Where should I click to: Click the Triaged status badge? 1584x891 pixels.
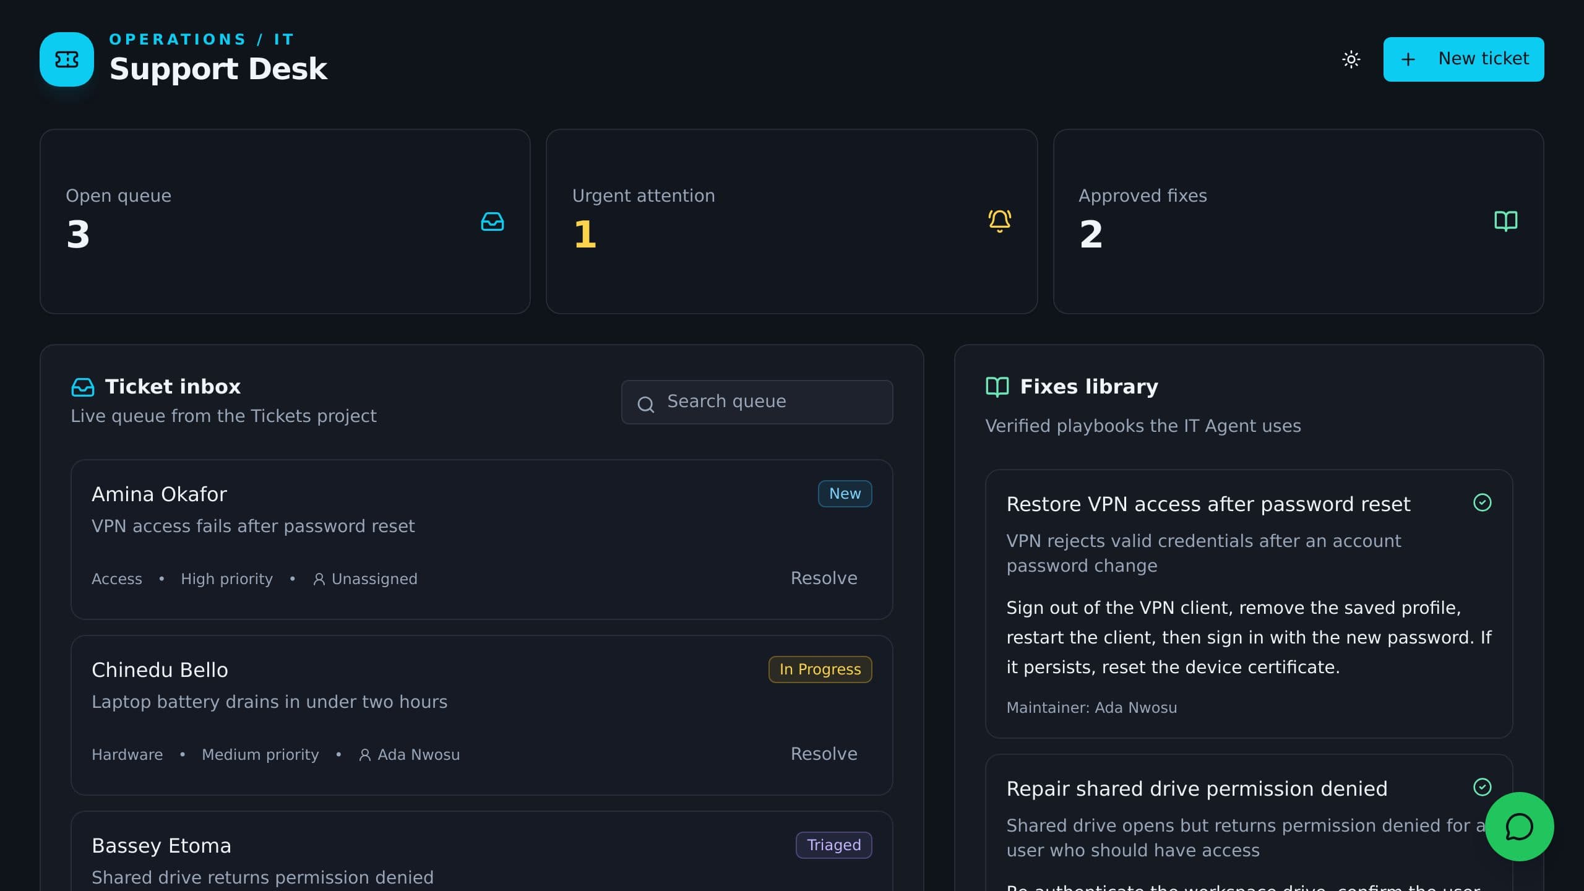(833, 845)
